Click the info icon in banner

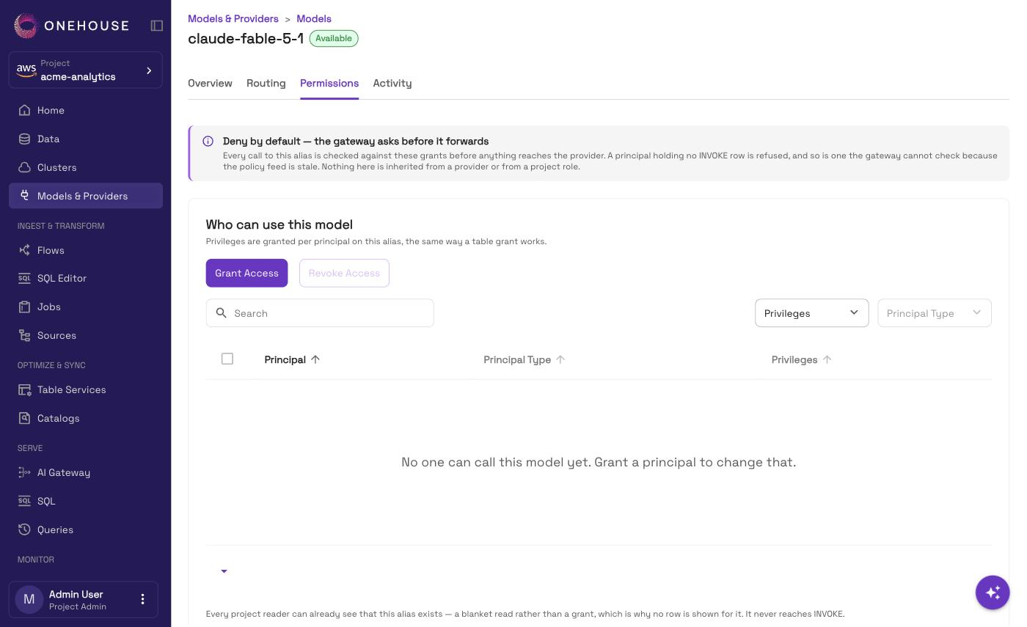208,142
